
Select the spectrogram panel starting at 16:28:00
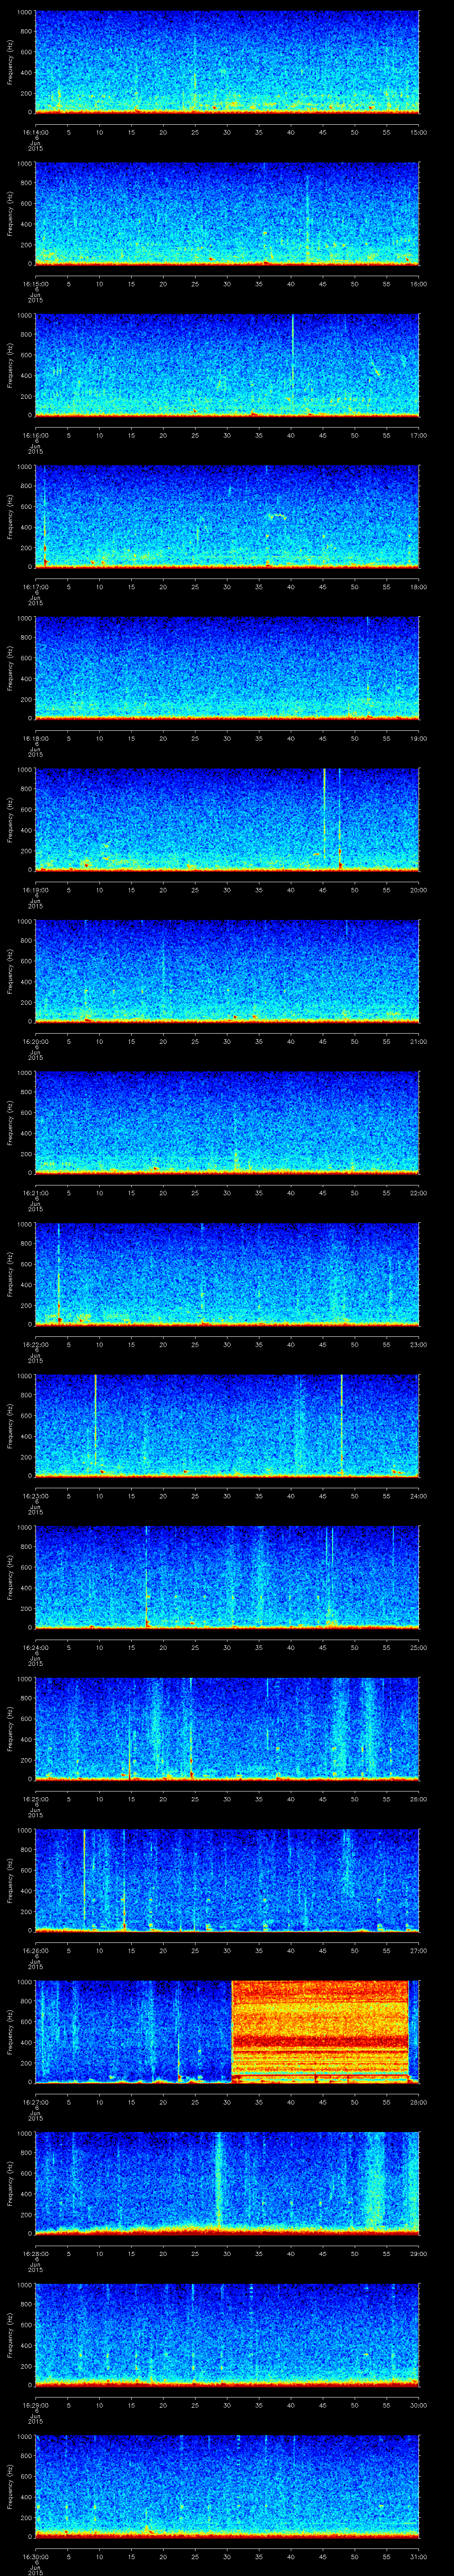(x=227, y=2183)
